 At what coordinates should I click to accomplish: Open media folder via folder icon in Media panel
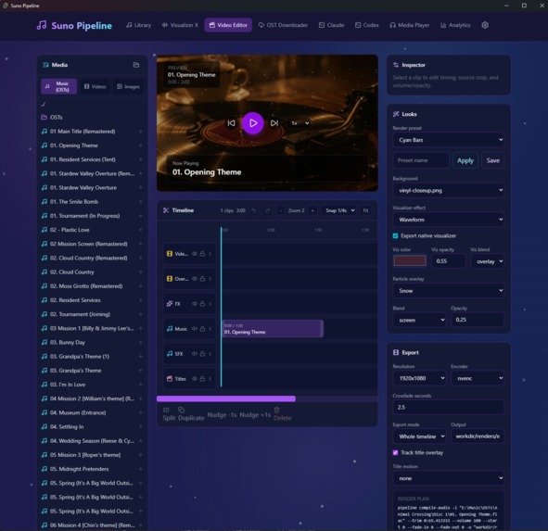[136, 65]
